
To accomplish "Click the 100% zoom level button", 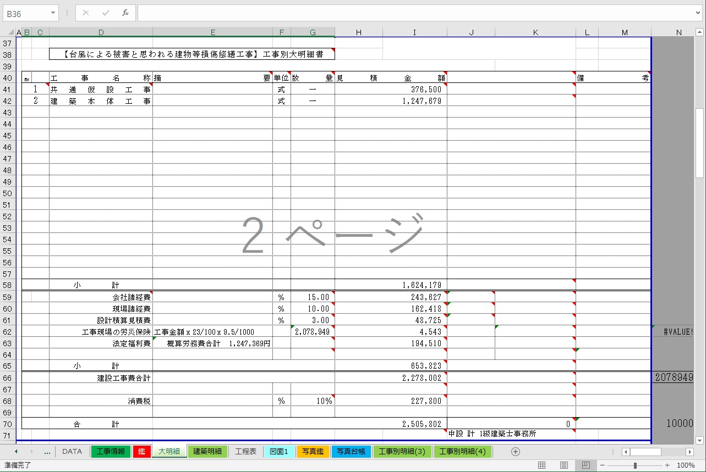I will [x=686, y=465].
